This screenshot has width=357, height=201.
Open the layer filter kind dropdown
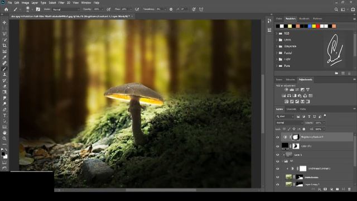(x=285, y=117)
